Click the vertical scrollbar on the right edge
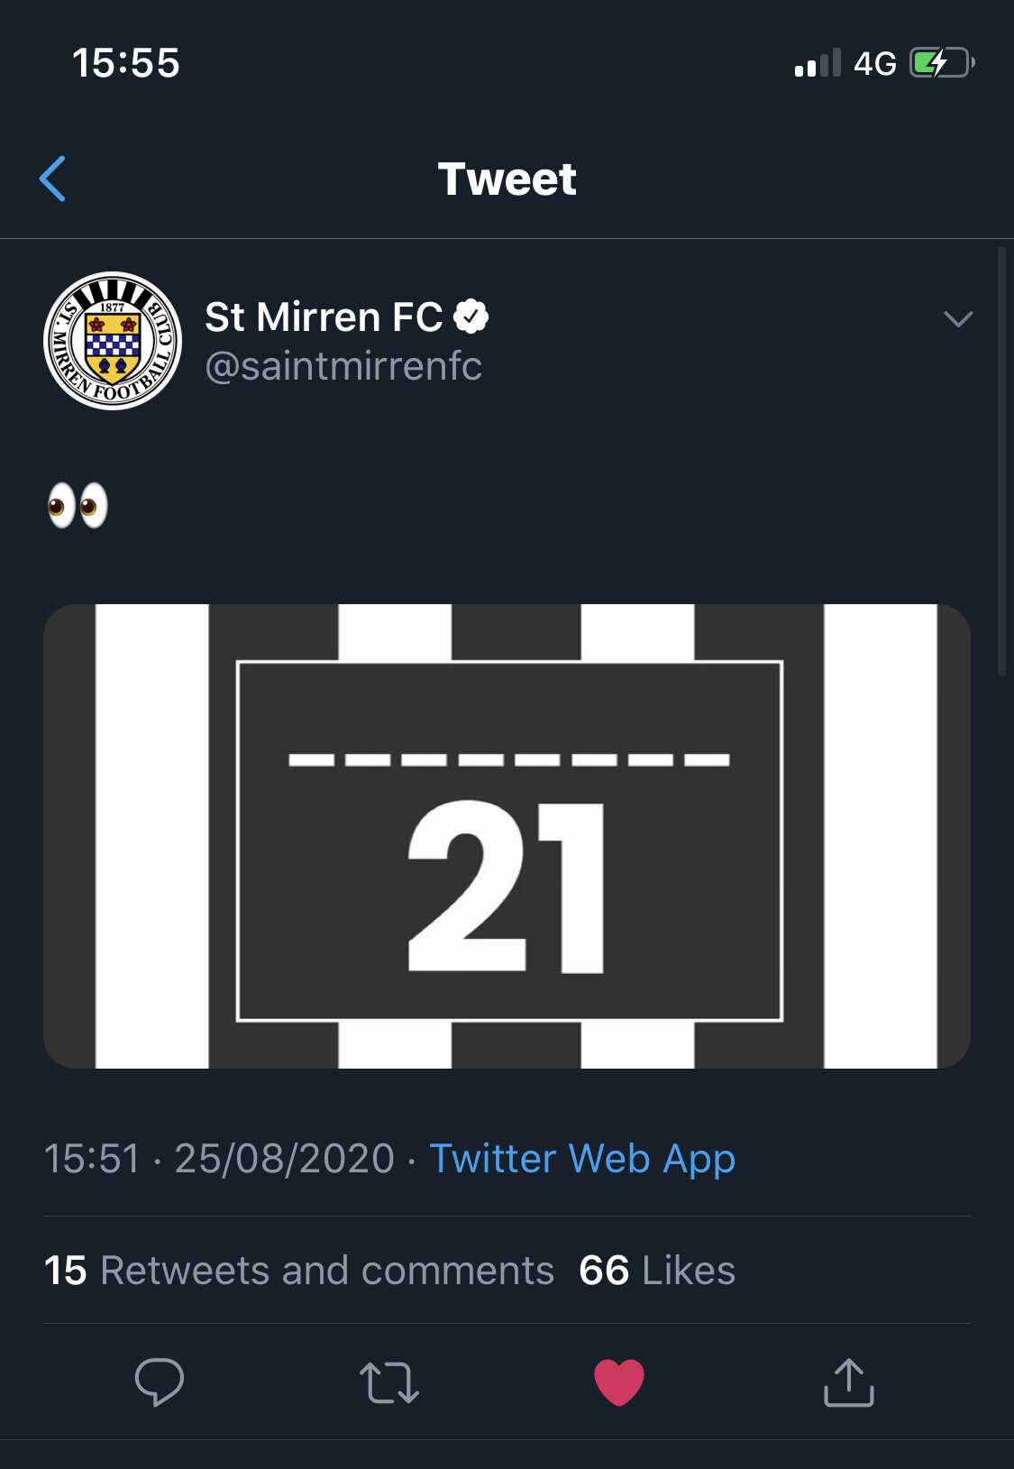Image resolution: width=1014 pixels, height=1469 pixels. coord(1001,461)
